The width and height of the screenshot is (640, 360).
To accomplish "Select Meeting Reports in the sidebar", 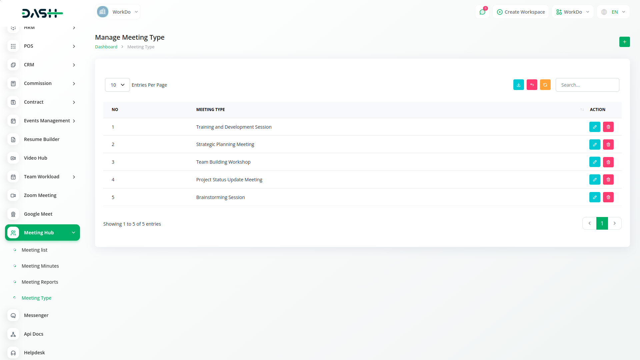I will coord(40,282).
